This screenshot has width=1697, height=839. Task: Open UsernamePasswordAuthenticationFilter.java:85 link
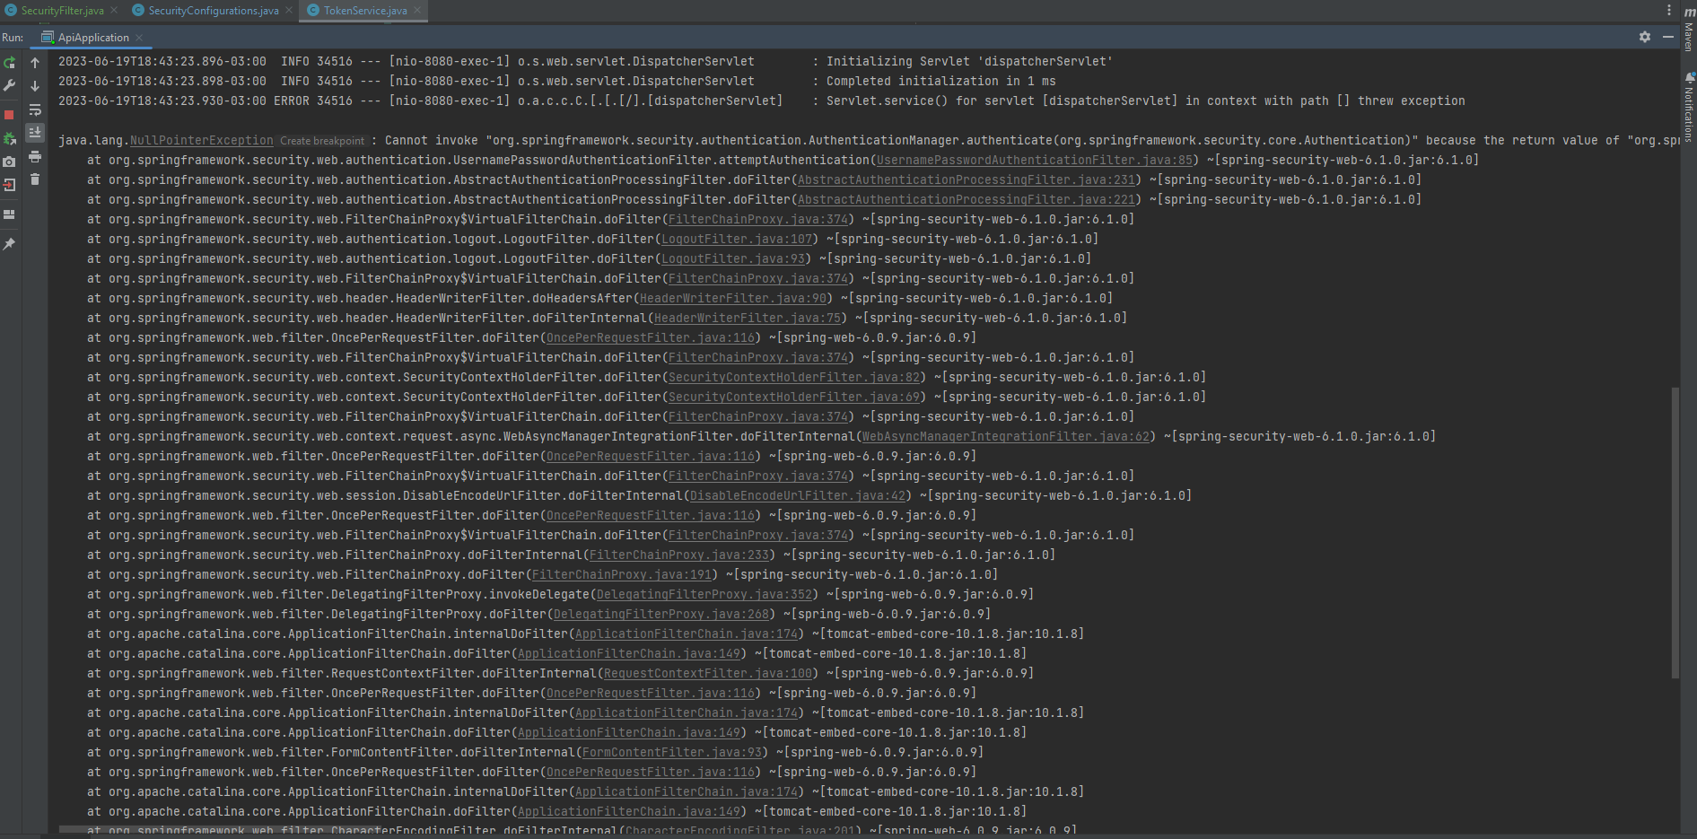point(1035,161)
